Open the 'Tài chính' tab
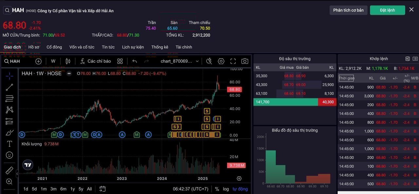The image size is (419, 194). point(184,47)
